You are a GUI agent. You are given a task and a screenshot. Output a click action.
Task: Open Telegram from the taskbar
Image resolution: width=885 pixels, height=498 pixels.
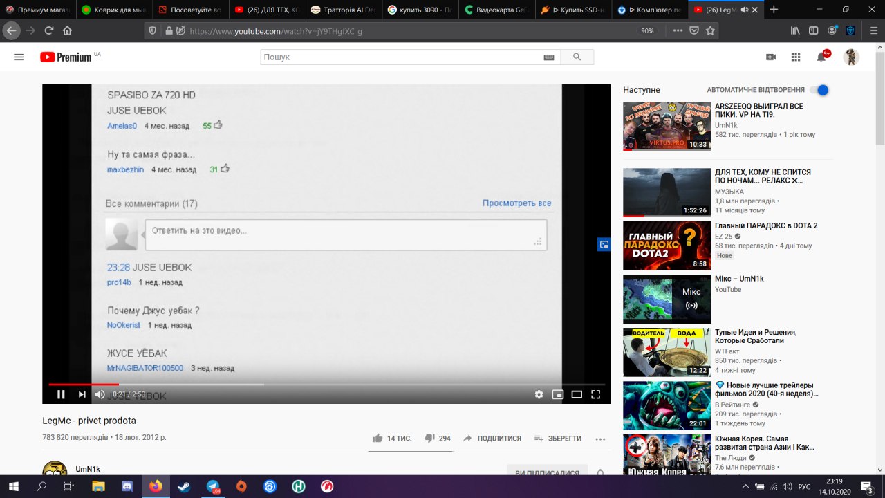[213, 486]
